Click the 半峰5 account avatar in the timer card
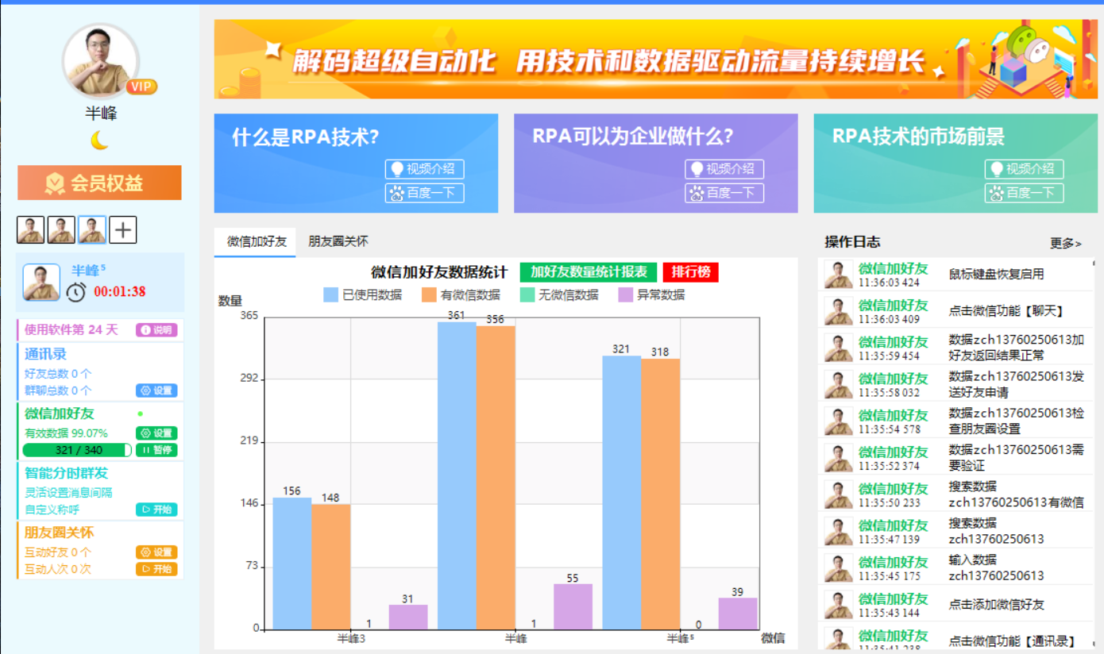 pos(41,283)
